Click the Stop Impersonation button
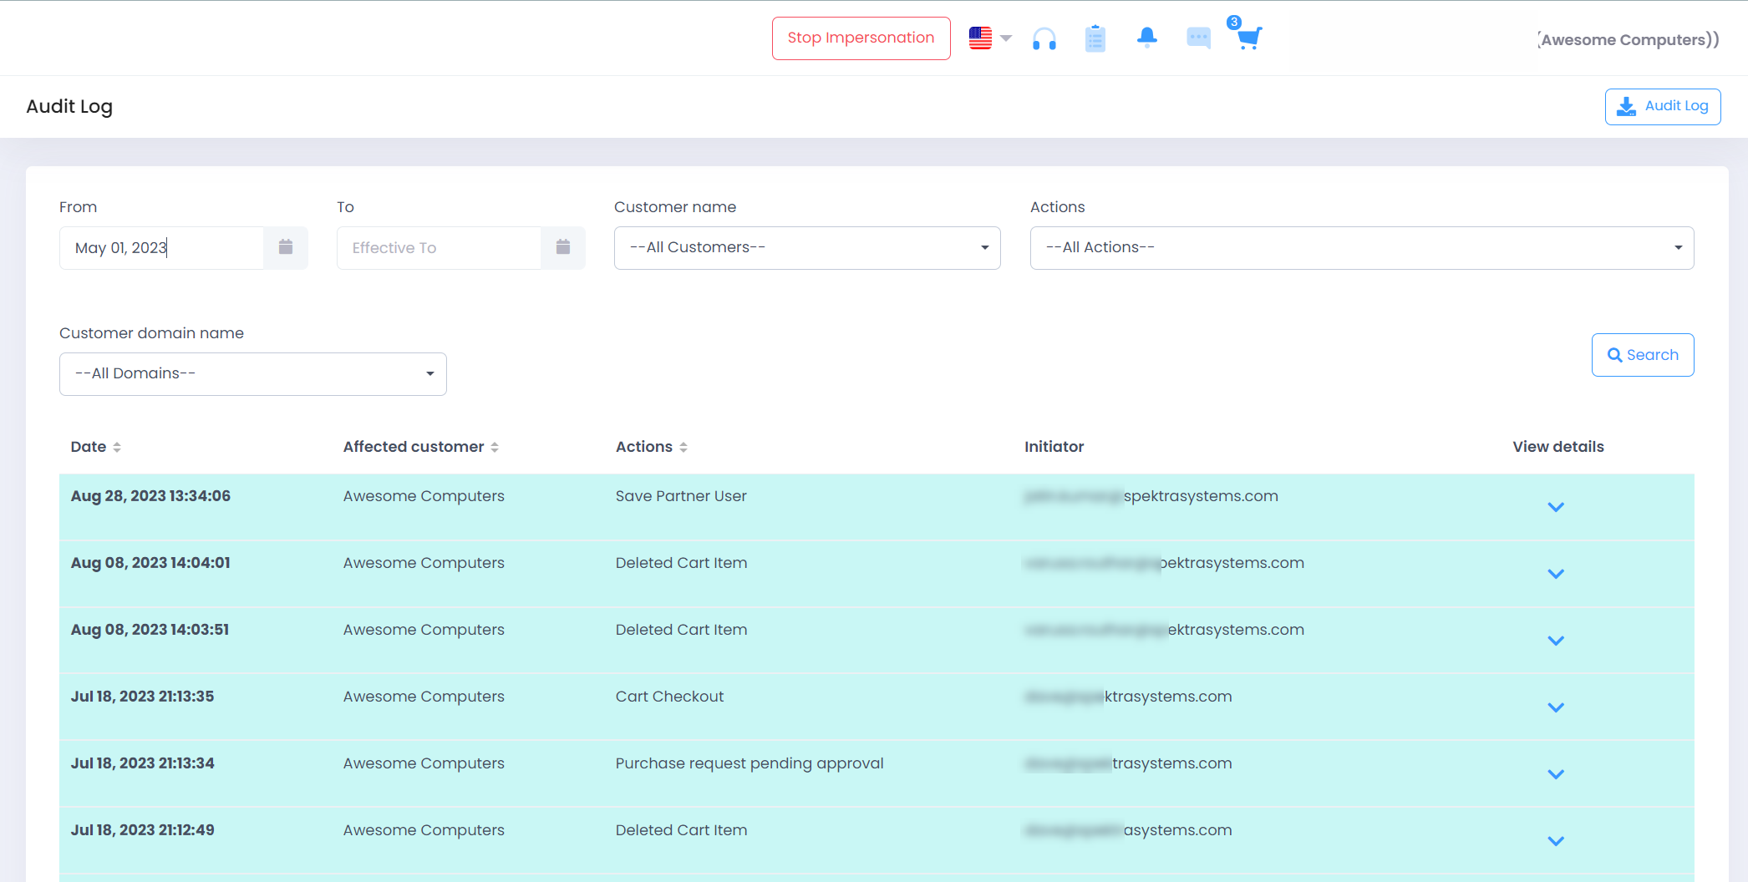This screenshot has height=882, width=1748. point(861,38)
